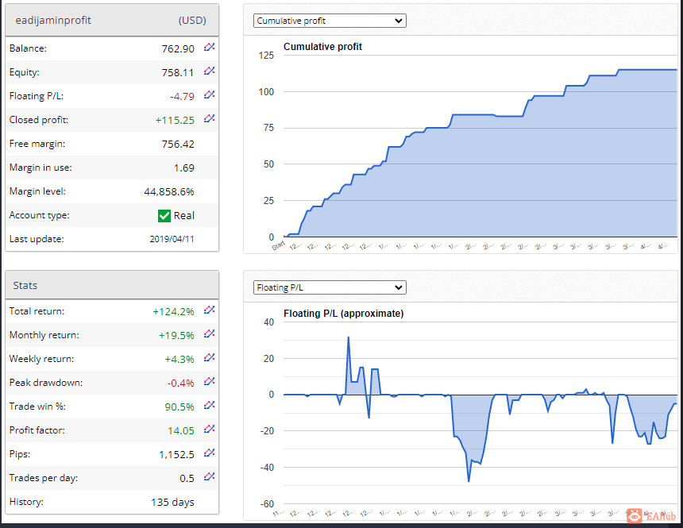
Task: Open the chart icon beside Floating P/L
Action: 210,94
